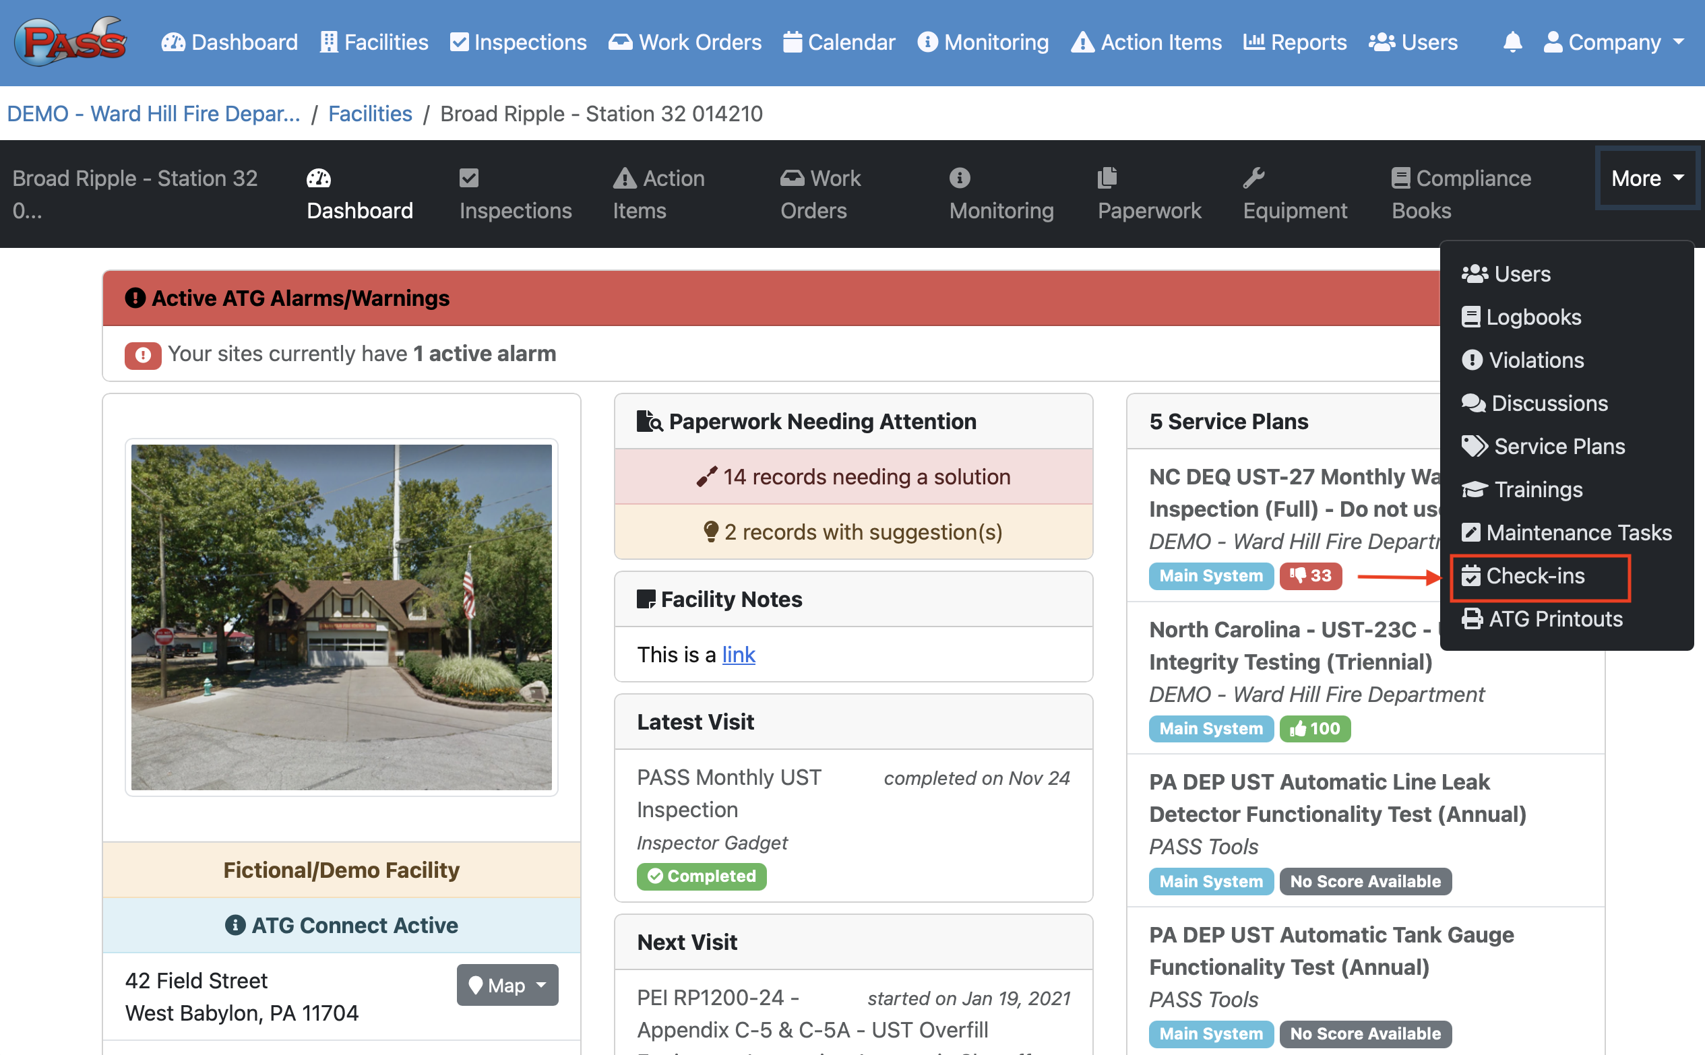Click the fire station facility photo
Image resolution: width=1705 pixels, height=1055 pixels.
pyautogui.click(x=341, y=617)
